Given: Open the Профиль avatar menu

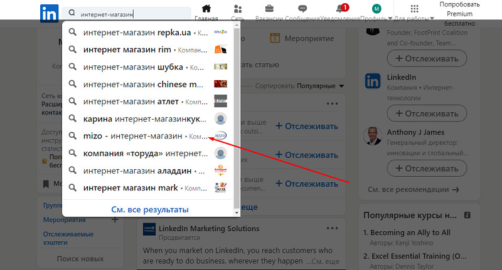Looking at the screenshot, I should coord(376,9).
